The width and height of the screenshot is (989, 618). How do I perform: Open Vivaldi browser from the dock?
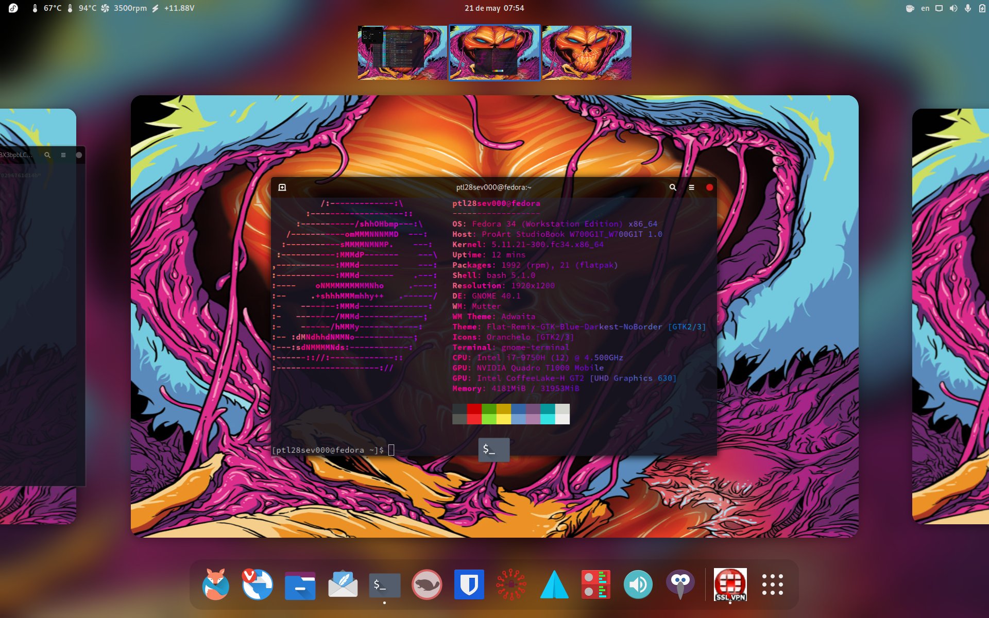(x=257, y=585)
